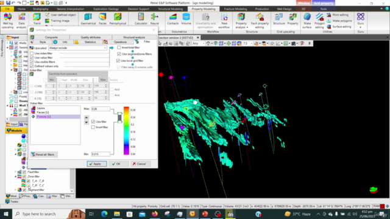
Task: Expand the Fault filter tree node
Action: pos(15,172)
